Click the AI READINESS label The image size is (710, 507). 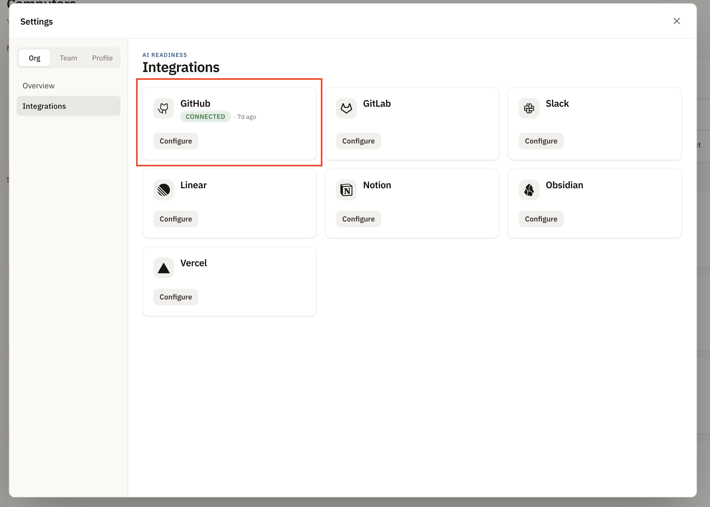(165, 55)
